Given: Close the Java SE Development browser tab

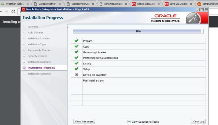Looking at the screenshot, I should (x=191, y=4).
